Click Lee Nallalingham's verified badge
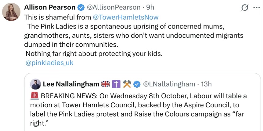The width and height of the screenshot is (263, 131). 137,84
